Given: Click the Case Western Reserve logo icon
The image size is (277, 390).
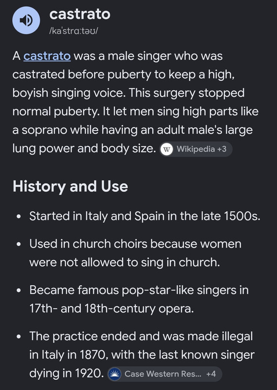Looking at the screenshot, I should coord(114,374).
